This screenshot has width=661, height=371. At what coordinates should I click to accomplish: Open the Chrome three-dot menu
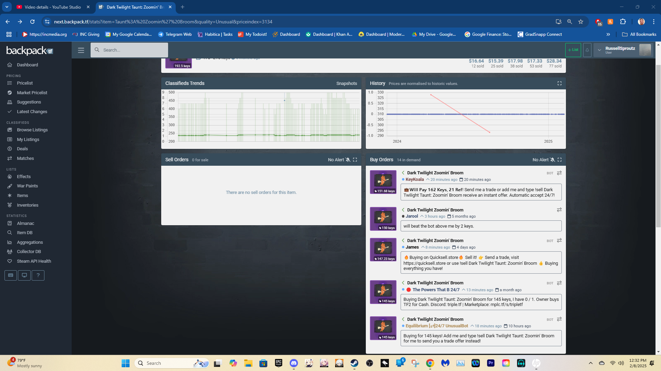(654, 22)
